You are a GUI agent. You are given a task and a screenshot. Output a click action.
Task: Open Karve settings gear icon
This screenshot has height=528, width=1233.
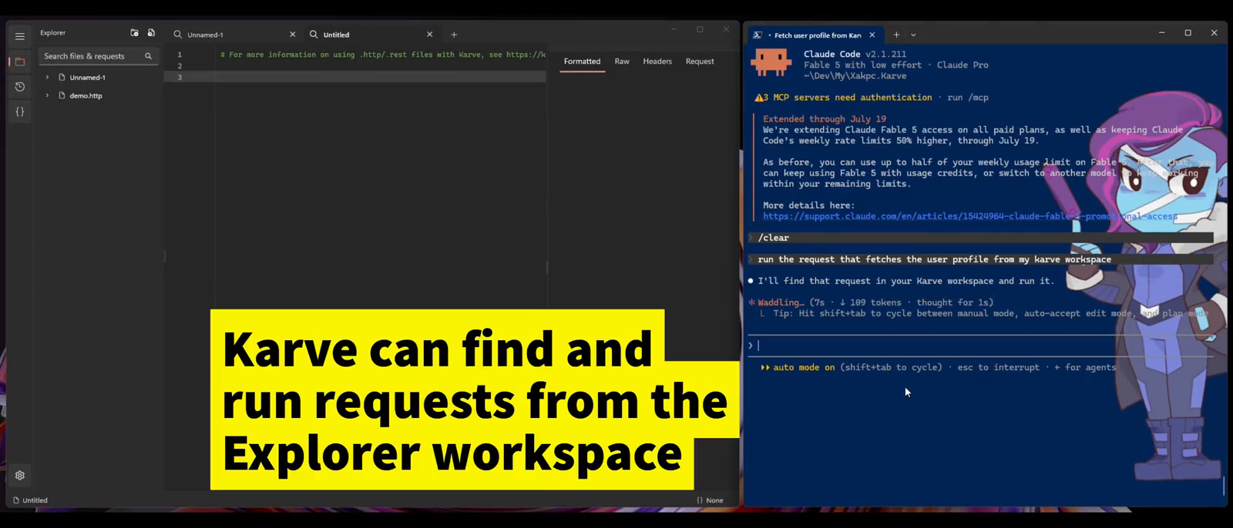(x=20, y=476)
